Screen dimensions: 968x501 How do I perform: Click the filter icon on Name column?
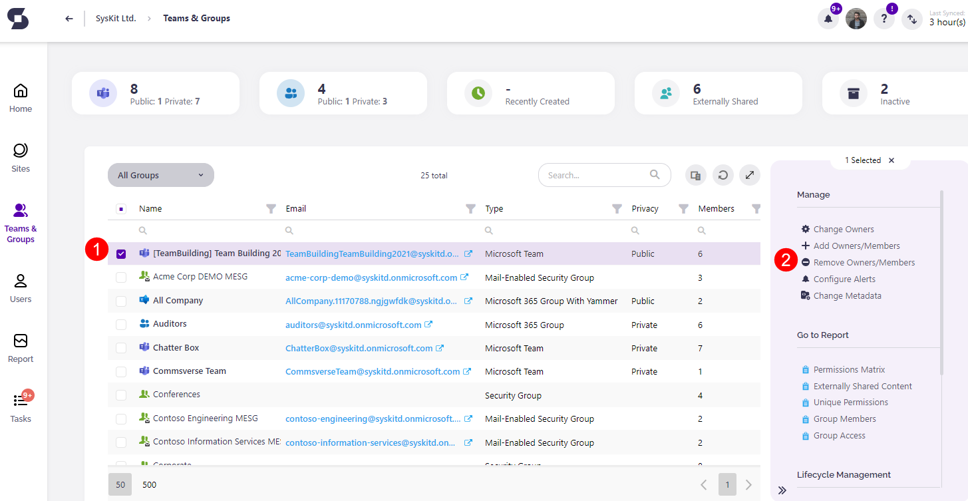[270, 209]
